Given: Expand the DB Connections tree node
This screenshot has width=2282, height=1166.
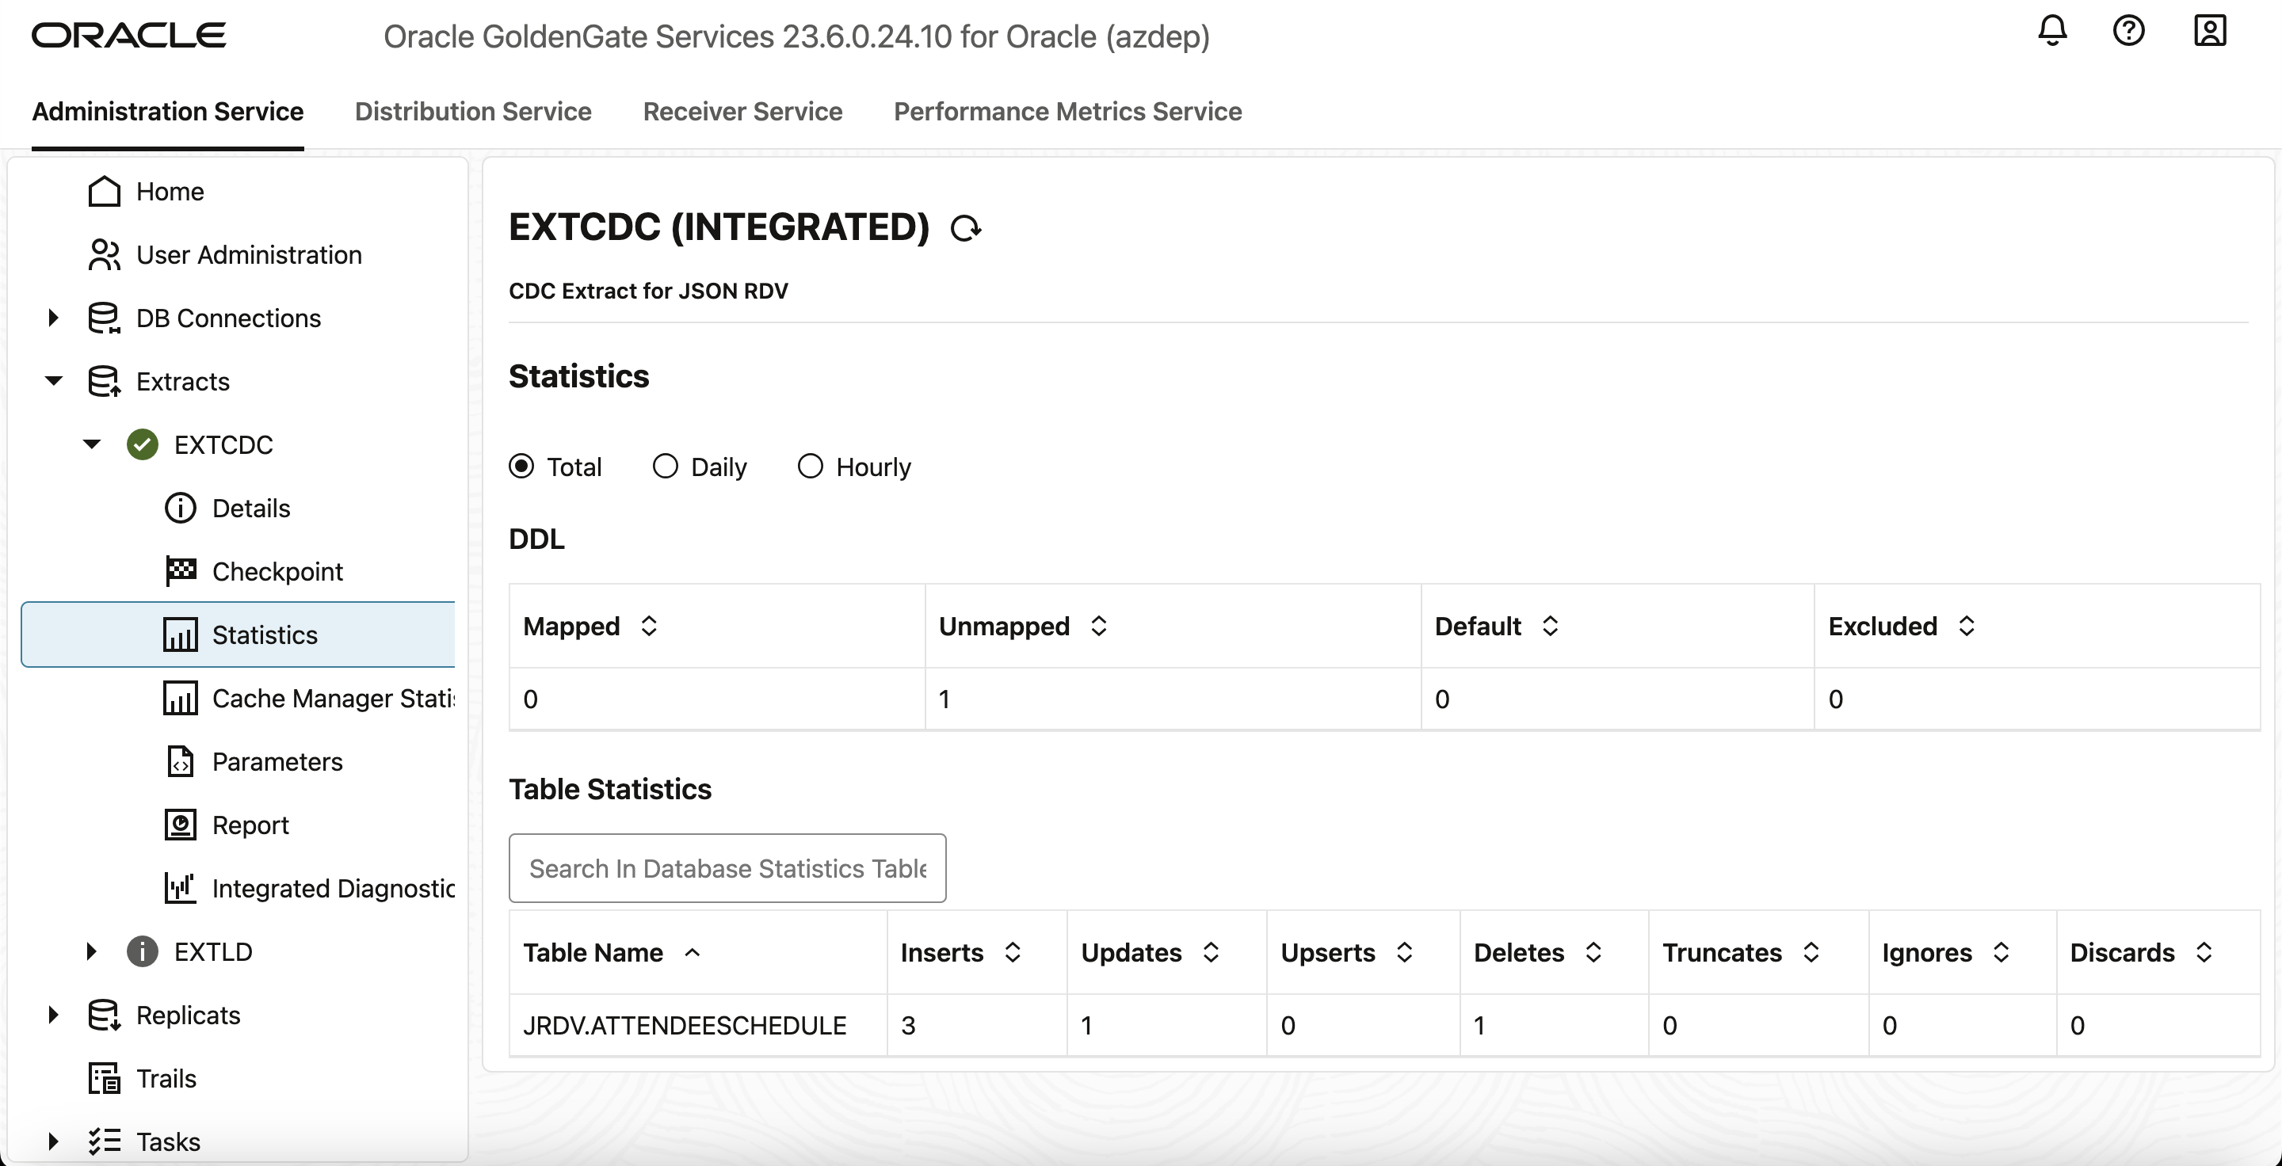Looking at the screenshot, I should 53,317.
